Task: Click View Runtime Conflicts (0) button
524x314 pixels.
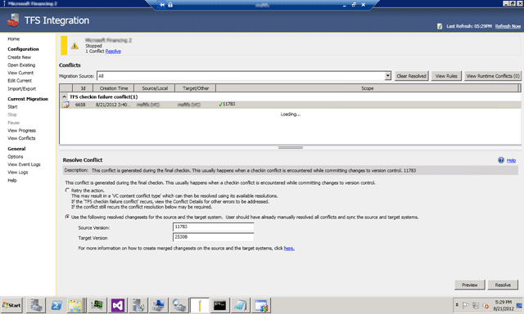Action: pyautogui.click(x=493, y=76)
